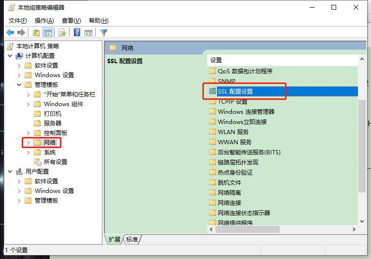
Task: Click the Export list toolbar icon
Action: (62, 32)
